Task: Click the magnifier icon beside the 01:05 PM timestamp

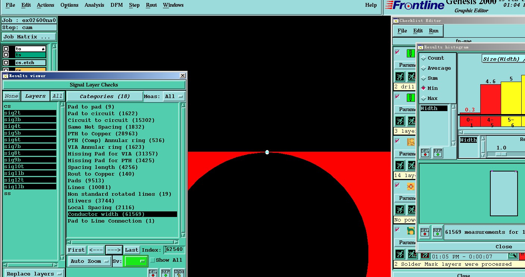Action: (513, 256)
